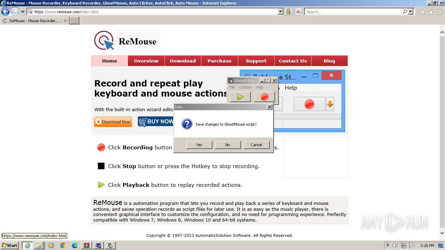This screenshot has height=250, width=445.
Task: Click the IE Back arrow button
Action: 5,11
